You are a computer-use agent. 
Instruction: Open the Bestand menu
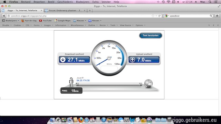pos(26,2)
